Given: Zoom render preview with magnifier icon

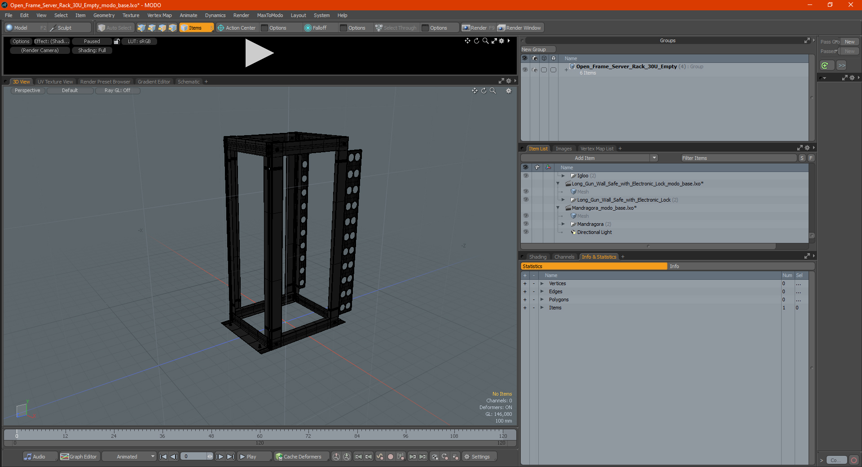Looking at the screenshot, I should tap(485, 41).
